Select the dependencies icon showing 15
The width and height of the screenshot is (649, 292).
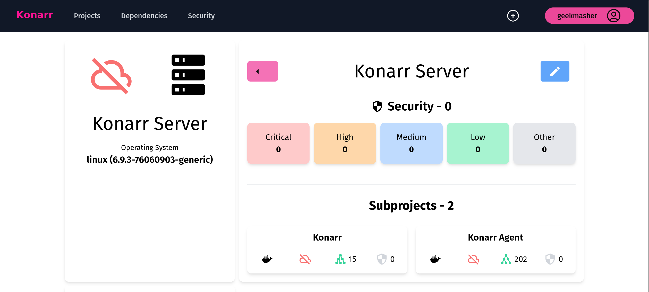click(x=341, y=259)
